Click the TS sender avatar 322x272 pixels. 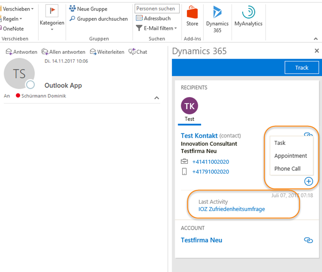(19, 73)
